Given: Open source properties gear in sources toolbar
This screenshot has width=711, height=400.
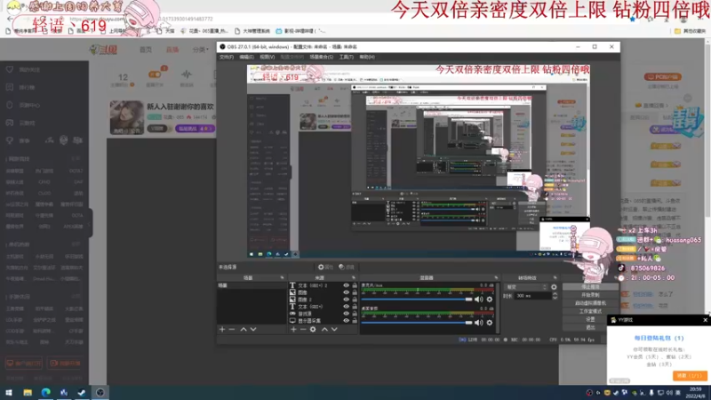Looking at the screenshot, I should click(x=313, y=329).
